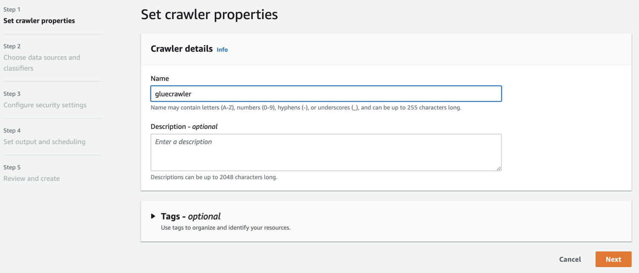Click the "Tags - optional" section header
The image size is (639, 273).
click(x=190, y=216)
